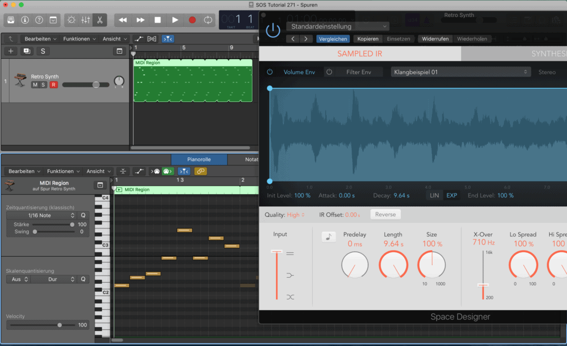This screenshot has width=567, height=346.
Task: Click the Quick Help question mark icon
Action: point(38,19)
